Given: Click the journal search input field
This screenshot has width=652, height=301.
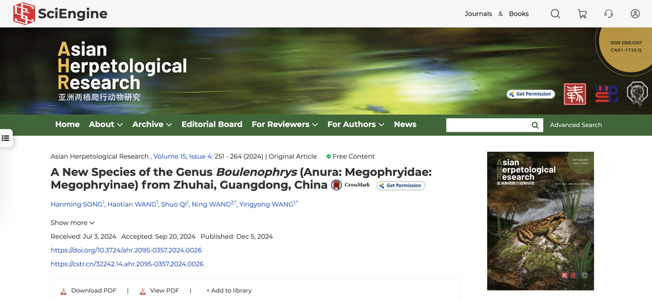Looking at the screenshot, I should coord(488,125).
